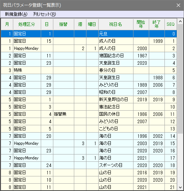Click HappyMonday in the SEQ 15 row

coord(27,143)
